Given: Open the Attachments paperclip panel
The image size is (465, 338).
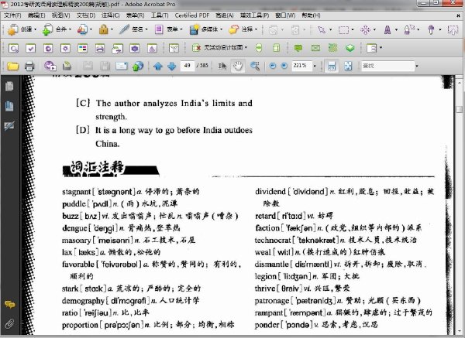Looking at the screenshot, I should (x=9, y=324).
